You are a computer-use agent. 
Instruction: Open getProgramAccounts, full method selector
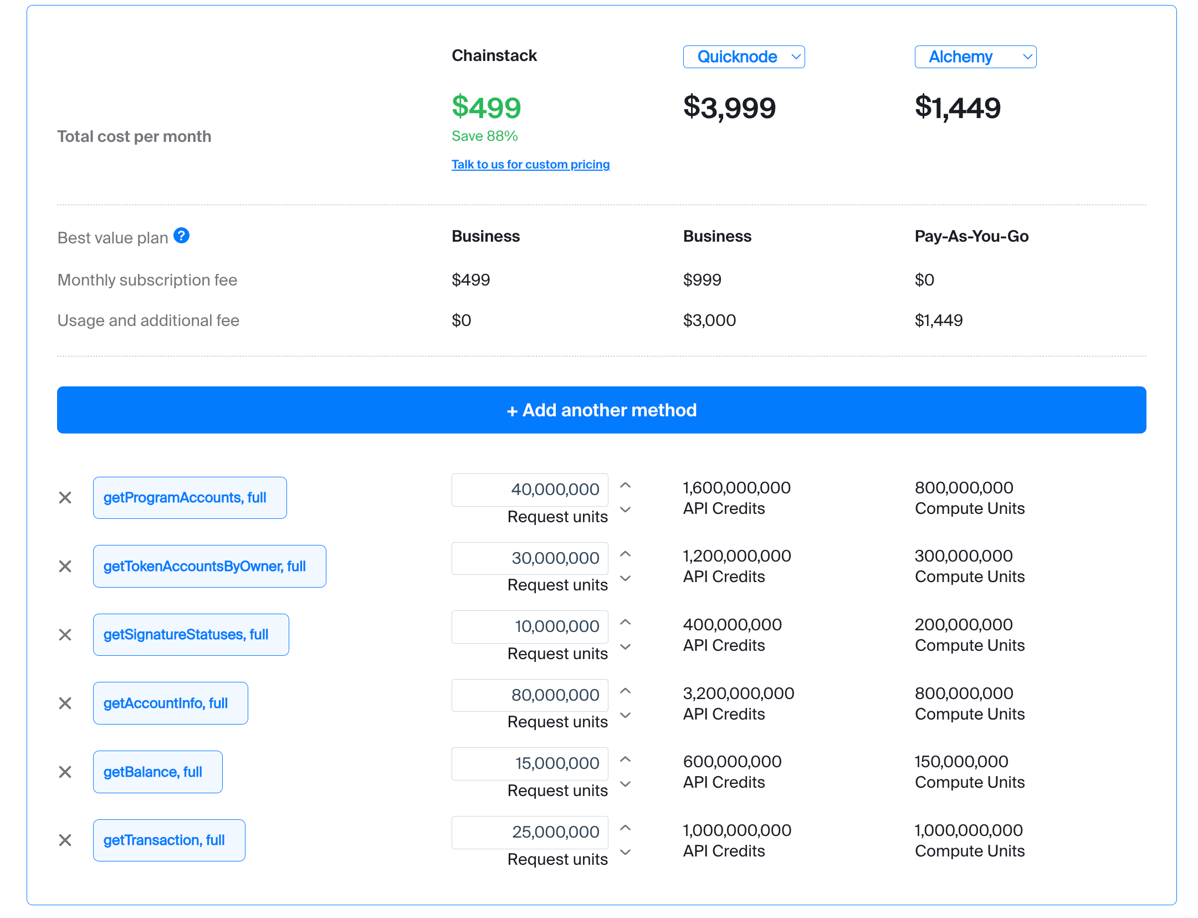pos(190,498)
